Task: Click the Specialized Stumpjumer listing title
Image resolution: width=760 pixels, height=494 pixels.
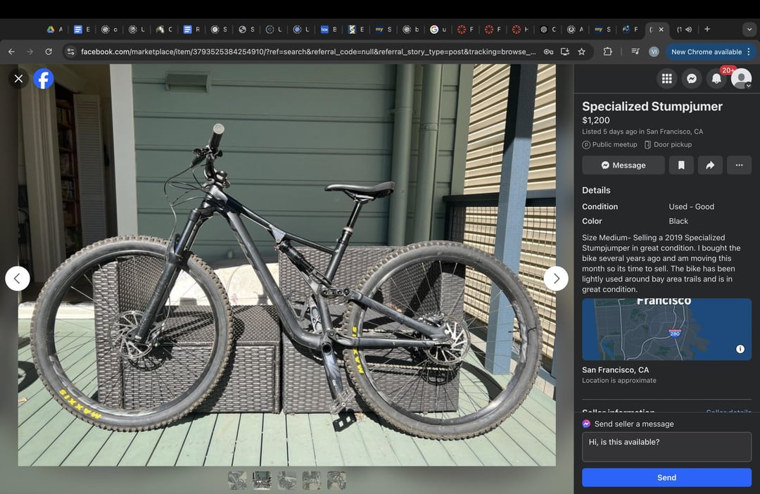Action: click(652, 106)
